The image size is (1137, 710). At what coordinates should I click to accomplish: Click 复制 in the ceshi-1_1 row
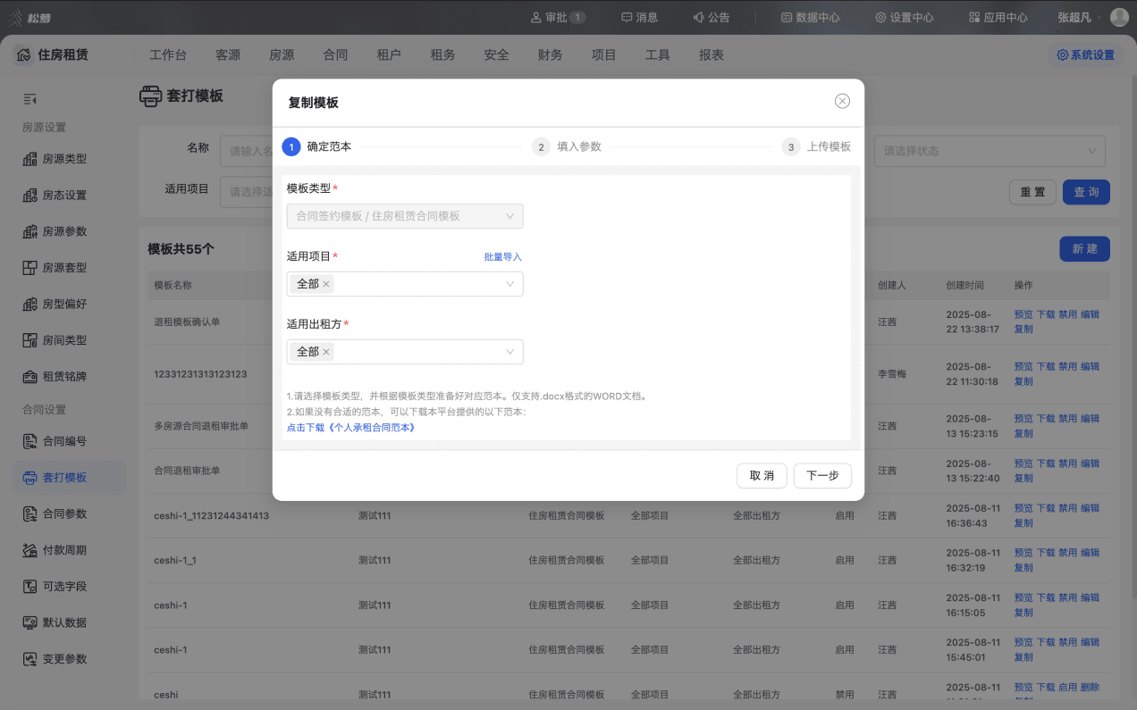(1023, 567)
